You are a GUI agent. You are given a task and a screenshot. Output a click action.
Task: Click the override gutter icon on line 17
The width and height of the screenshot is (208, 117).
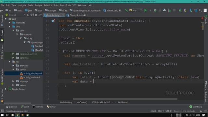pos(53,20)
